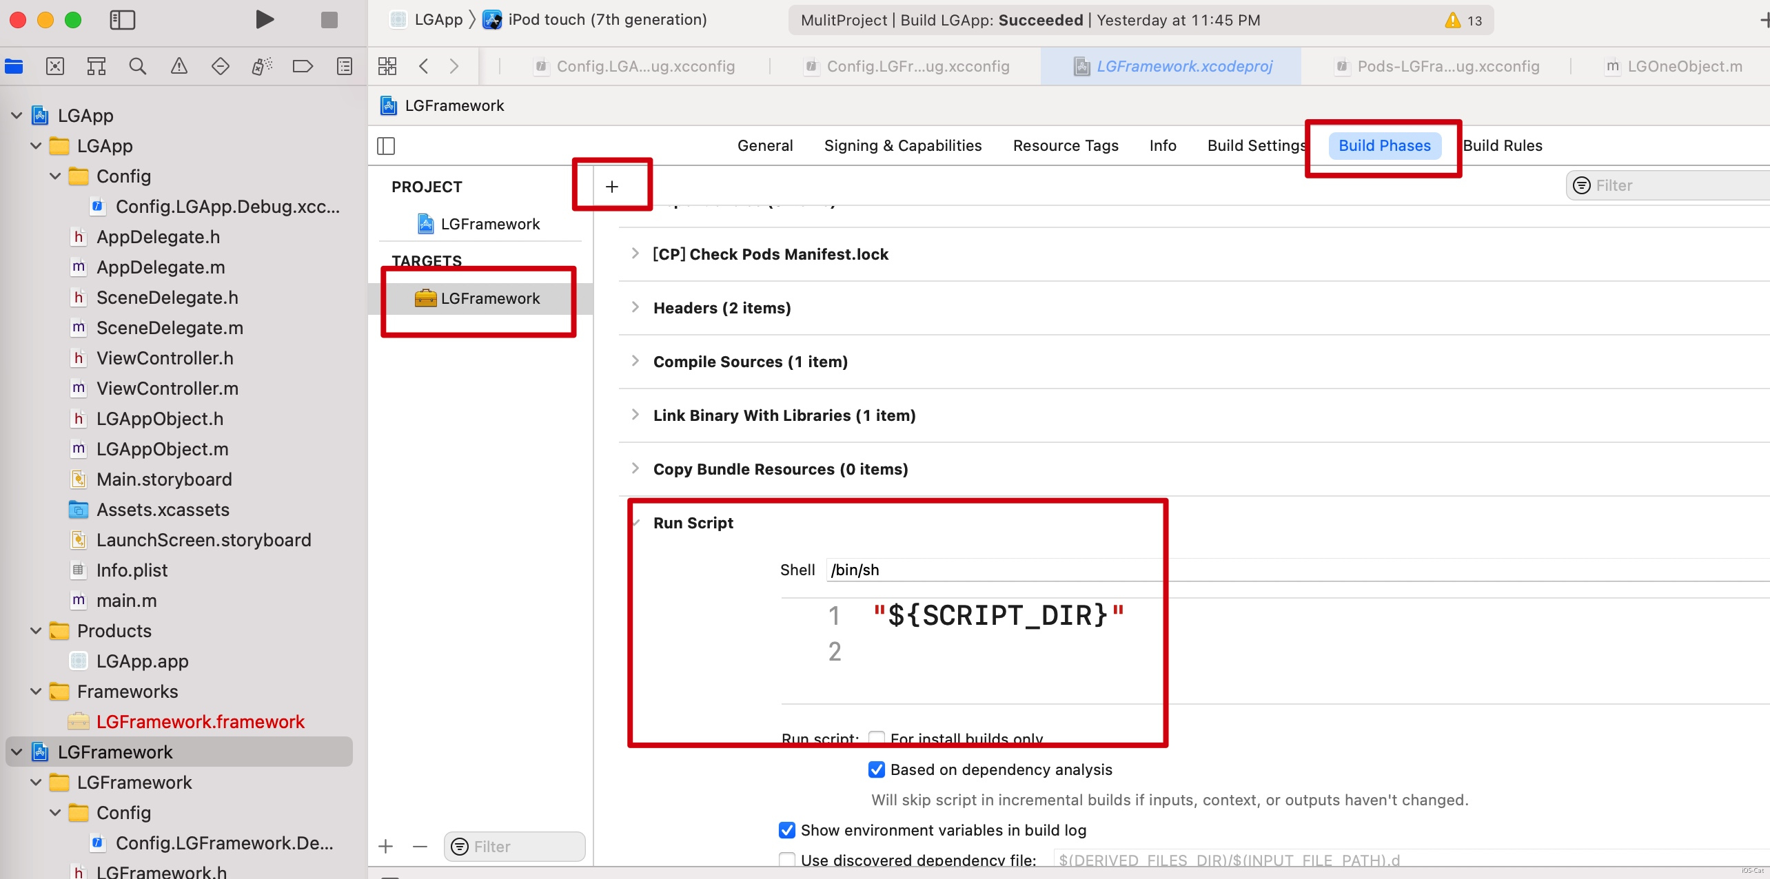Expand Link Binary With Libraries phase
Image resolution: width=1770 pixels, height=879 pixels.
[x=635, y=415]
